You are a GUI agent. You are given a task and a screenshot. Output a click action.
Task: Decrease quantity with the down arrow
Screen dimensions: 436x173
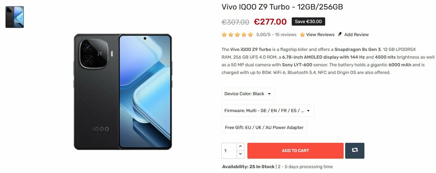(241, 154)
